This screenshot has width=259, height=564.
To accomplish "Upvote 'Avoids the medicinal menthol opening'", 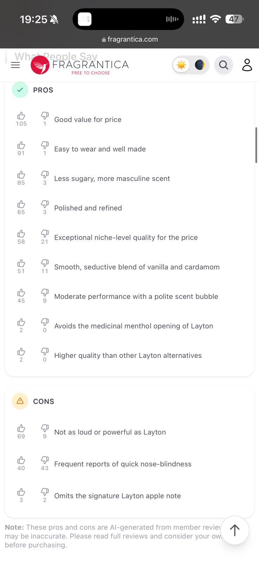I will pos(21,322).
